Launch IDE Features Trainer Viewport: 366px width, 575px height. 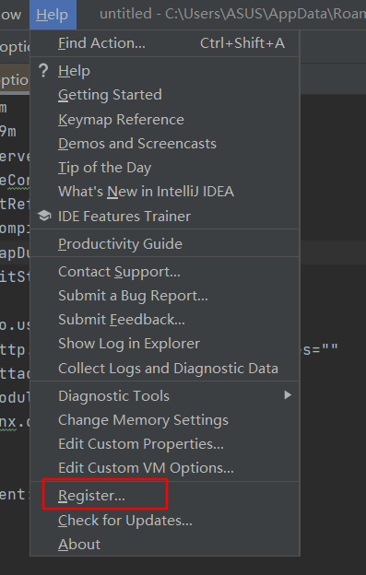(x=165, y=216)
